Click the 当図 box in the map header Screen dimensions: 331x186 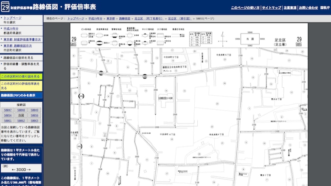(x=250, y=39)
